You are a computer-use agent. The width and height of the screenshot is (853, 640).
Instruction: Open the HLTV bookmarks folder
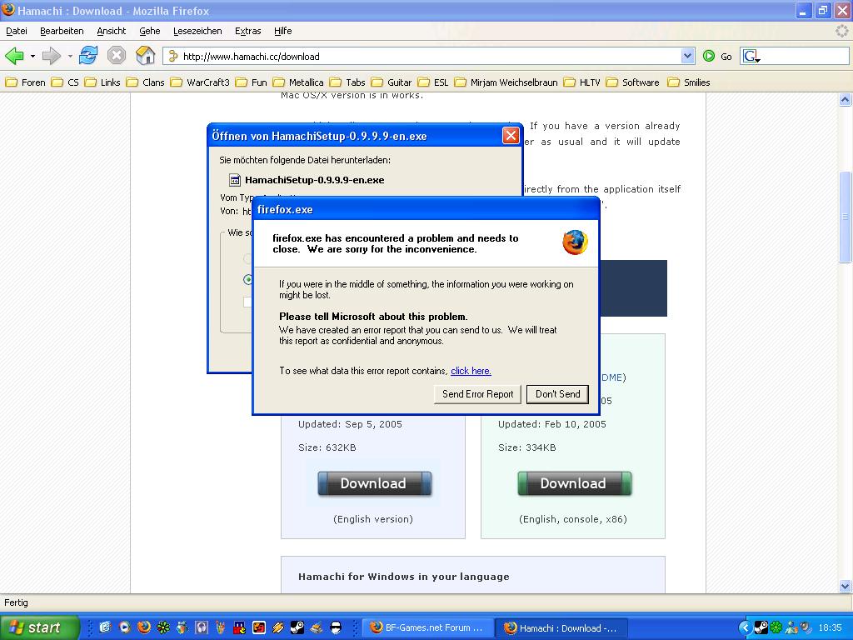coord(582,82)
